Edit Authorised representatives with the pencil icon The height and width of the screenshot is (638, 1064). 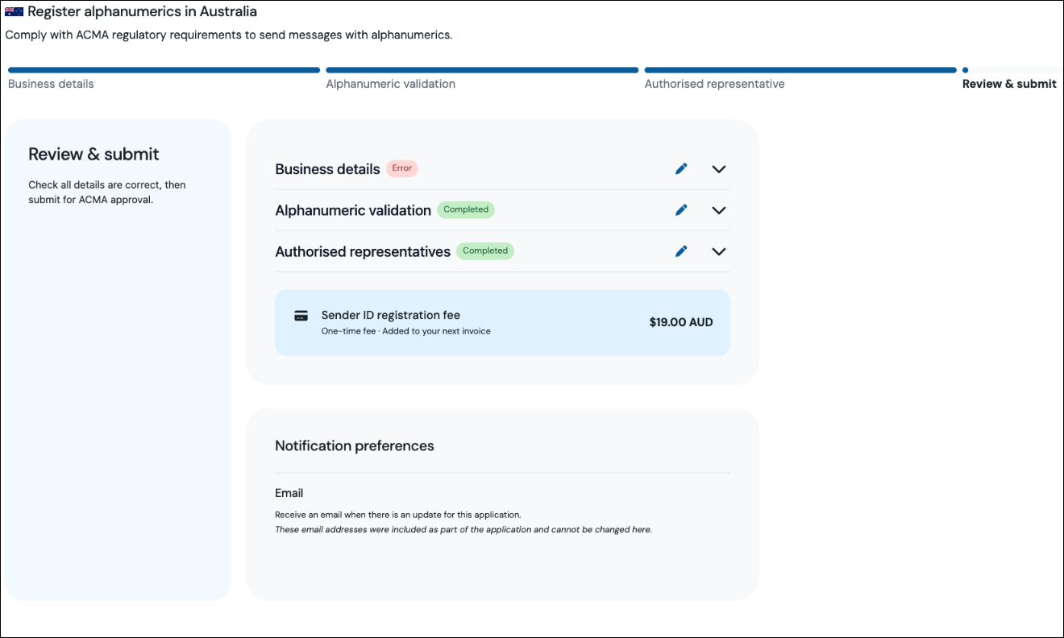point(681,251)
